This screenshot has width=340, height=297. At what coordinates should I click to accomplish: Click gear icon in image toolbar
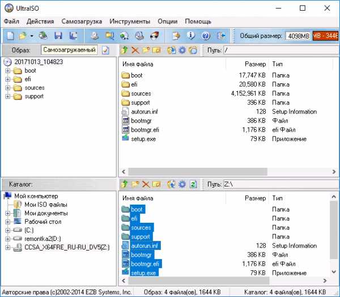[182, 50]
